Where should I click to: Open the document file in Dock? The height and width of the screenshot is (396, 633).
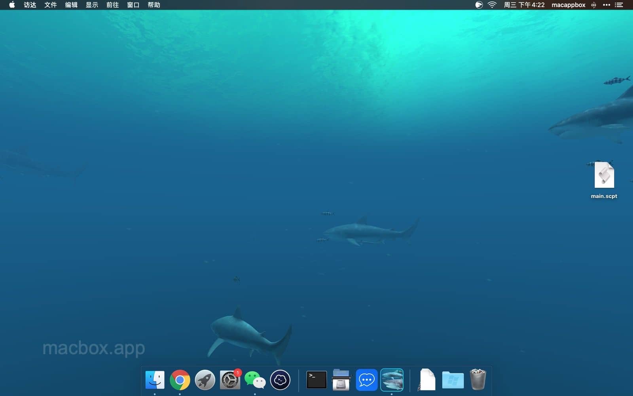(427, 380)
